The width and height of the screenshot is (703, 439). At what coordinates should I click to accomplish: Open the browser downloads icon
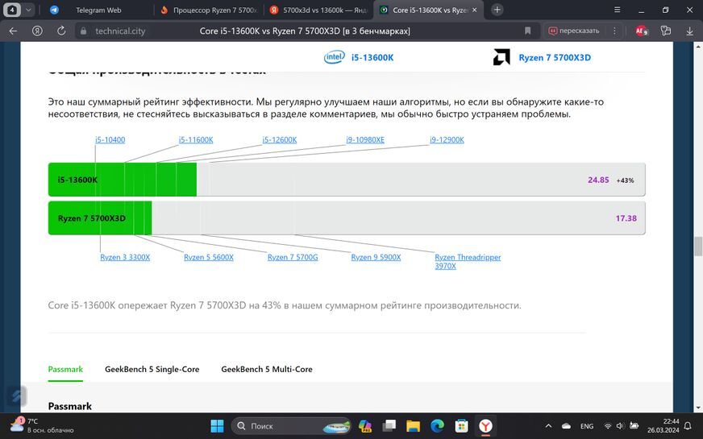[x=689, y=31]
